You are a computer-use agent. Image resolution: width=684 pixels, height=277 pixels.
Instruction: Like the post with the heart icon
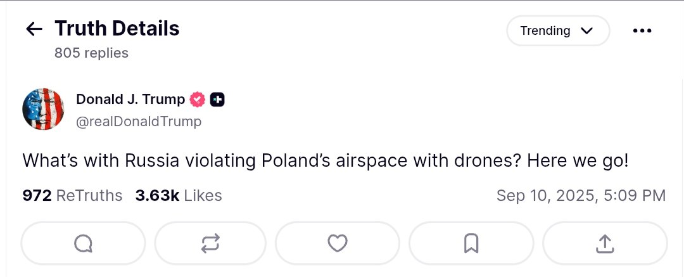click(x=338, y=243)
